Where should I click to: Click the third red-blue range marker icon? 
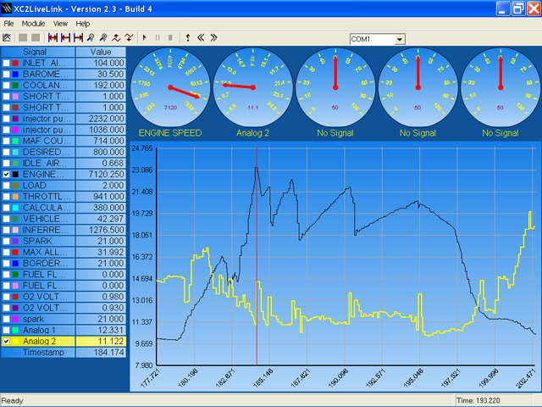pos(78,38)
